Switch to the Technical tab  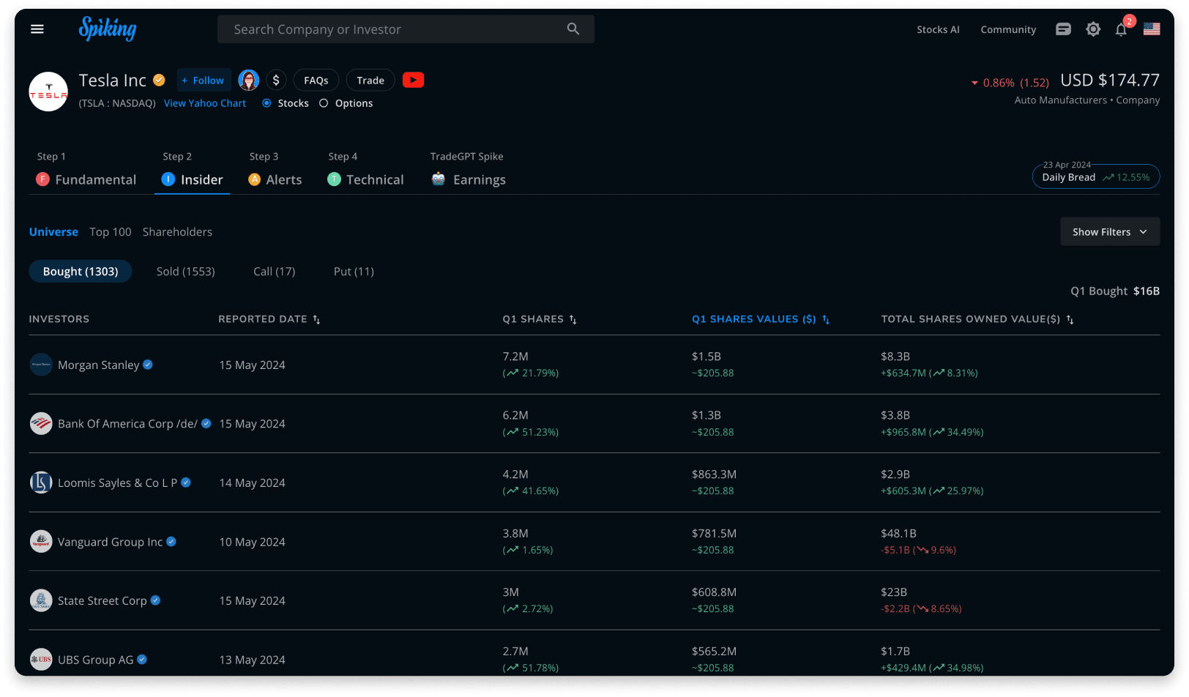(365, 179)
